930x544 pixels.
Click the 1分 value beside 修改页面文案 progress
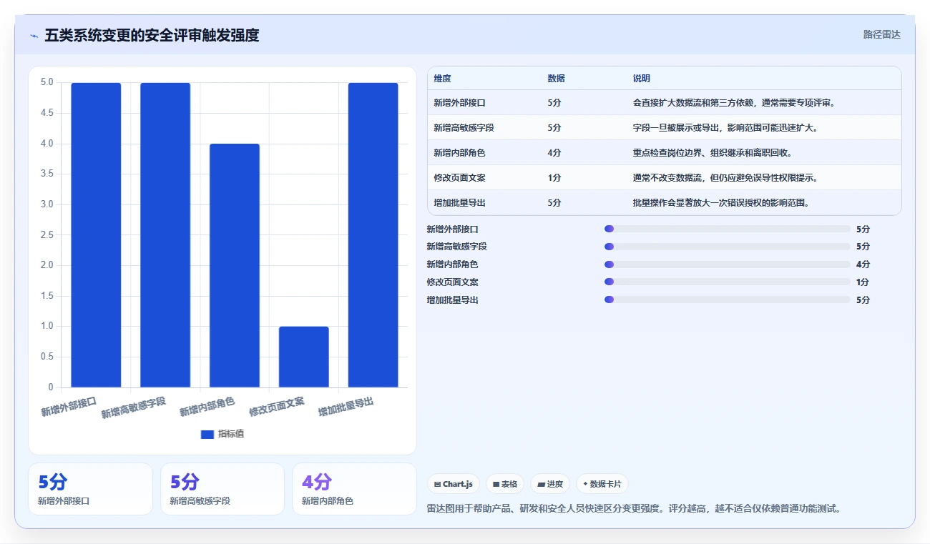click(863, 282)
